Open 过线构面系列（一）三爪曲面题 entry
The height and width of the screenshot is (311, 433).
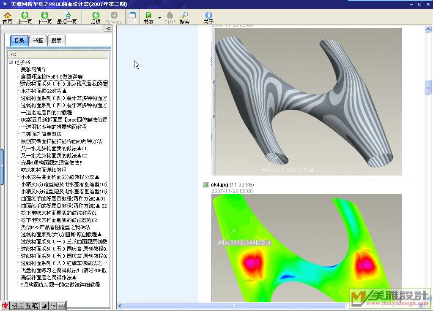coord(64,241)
